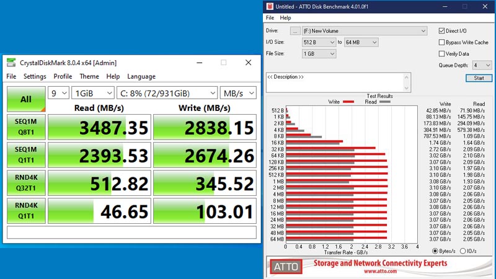Click the CrystalDiskMark title bar app icon
This screenshot has width=496, height=279.
pyautogui.click(x=12, y=63)
